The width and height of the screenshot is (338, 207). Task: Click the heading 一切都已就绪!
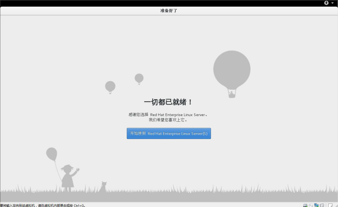168,102
